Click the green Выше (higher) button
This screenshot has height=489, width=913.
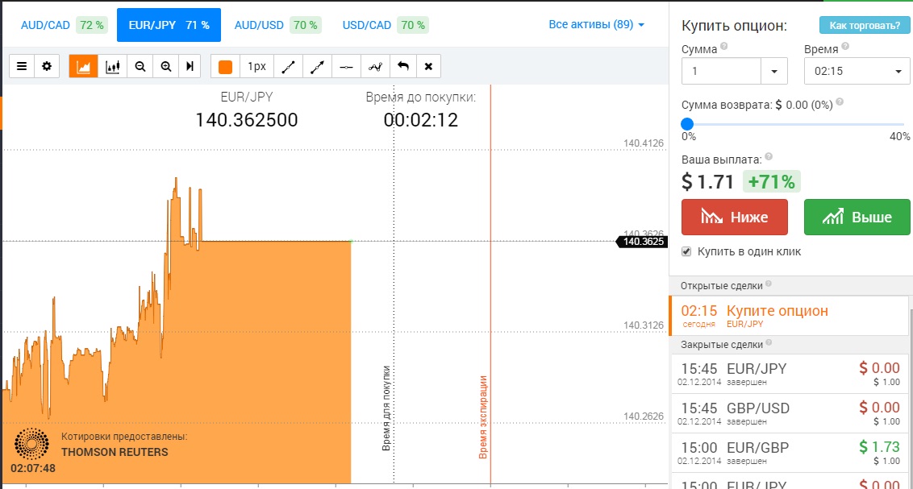(x=857, y=217)
